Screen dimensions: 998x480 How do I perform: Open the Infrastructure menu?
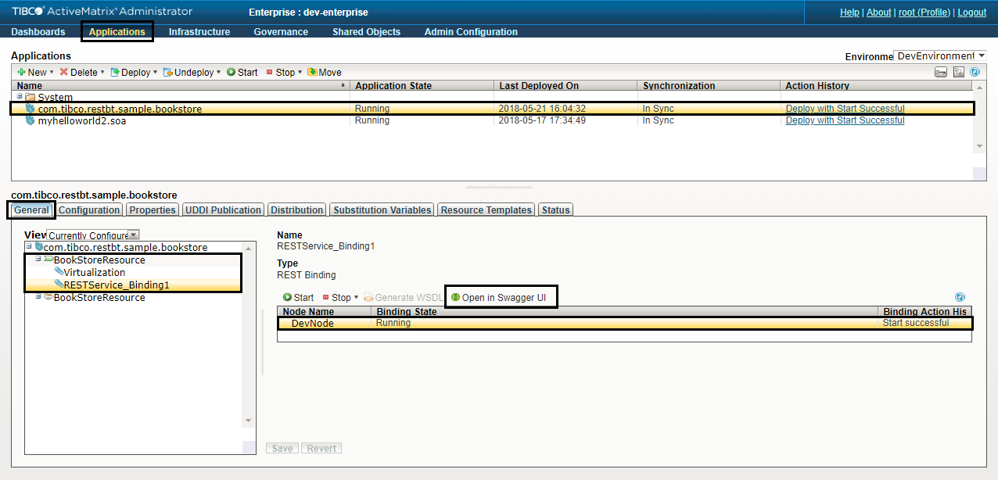coord(199,32)
